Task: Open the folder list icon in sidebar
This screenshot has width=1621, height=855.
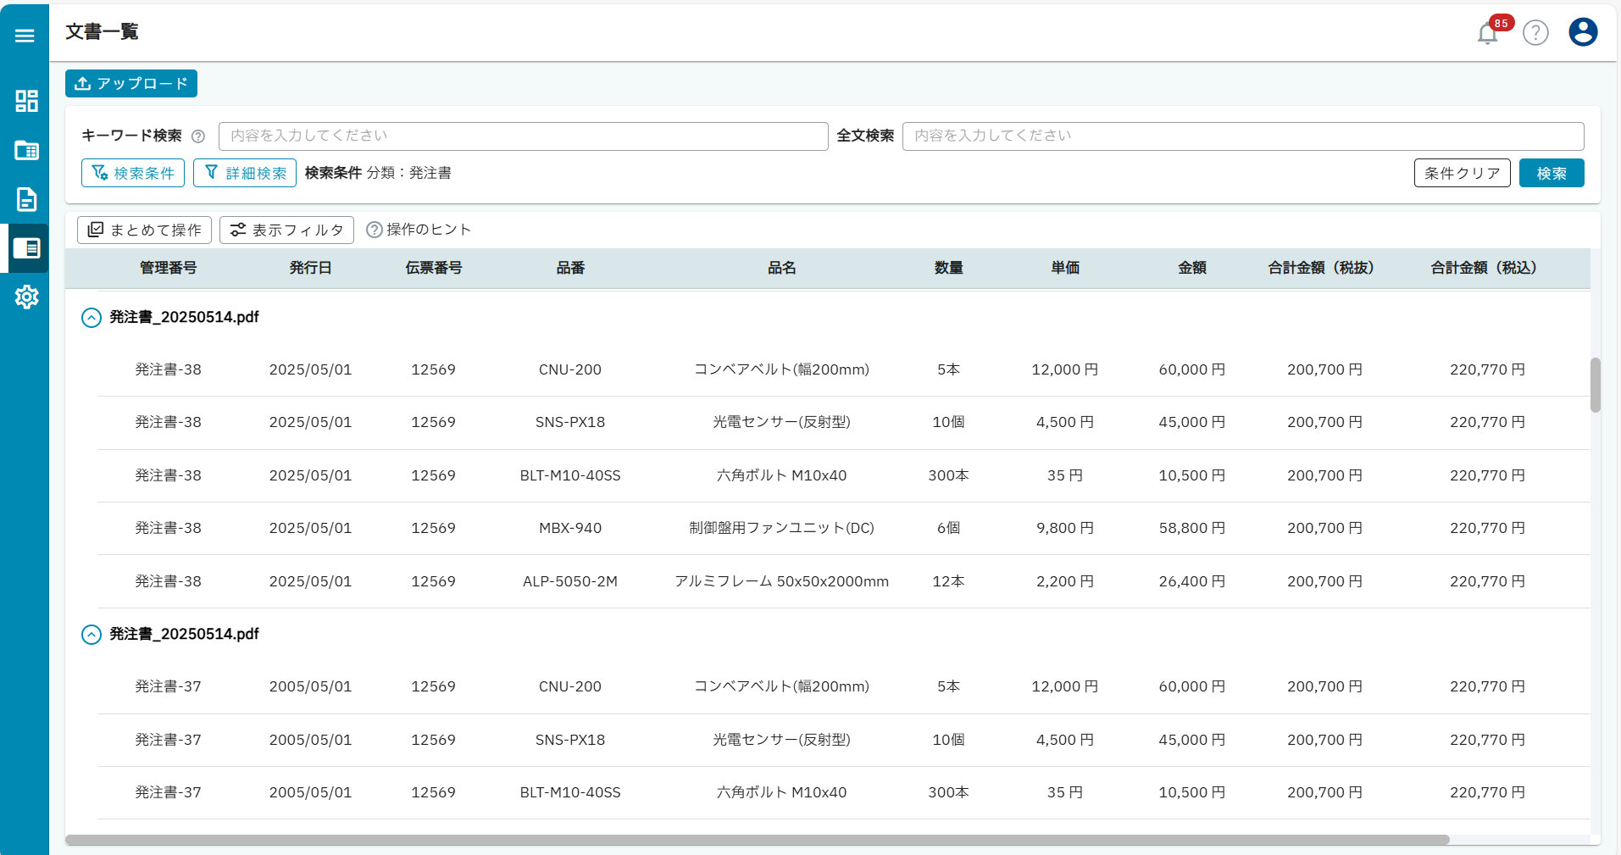Action: tap(26, 150)
